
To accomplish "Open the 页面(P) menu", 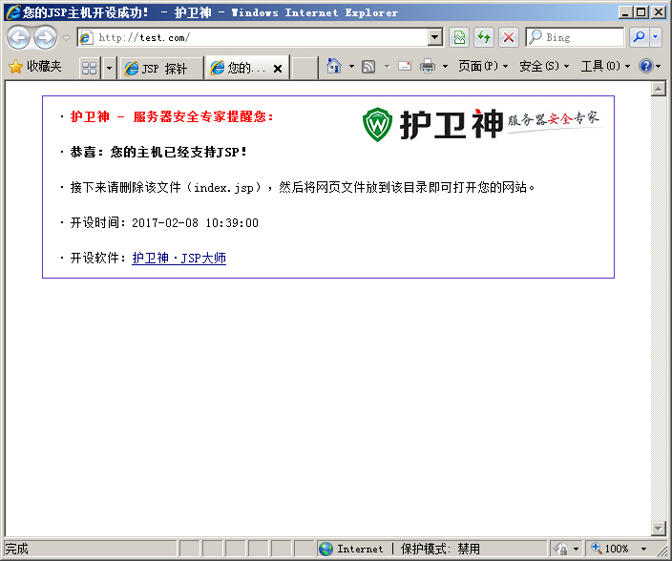I will (483, 67).
